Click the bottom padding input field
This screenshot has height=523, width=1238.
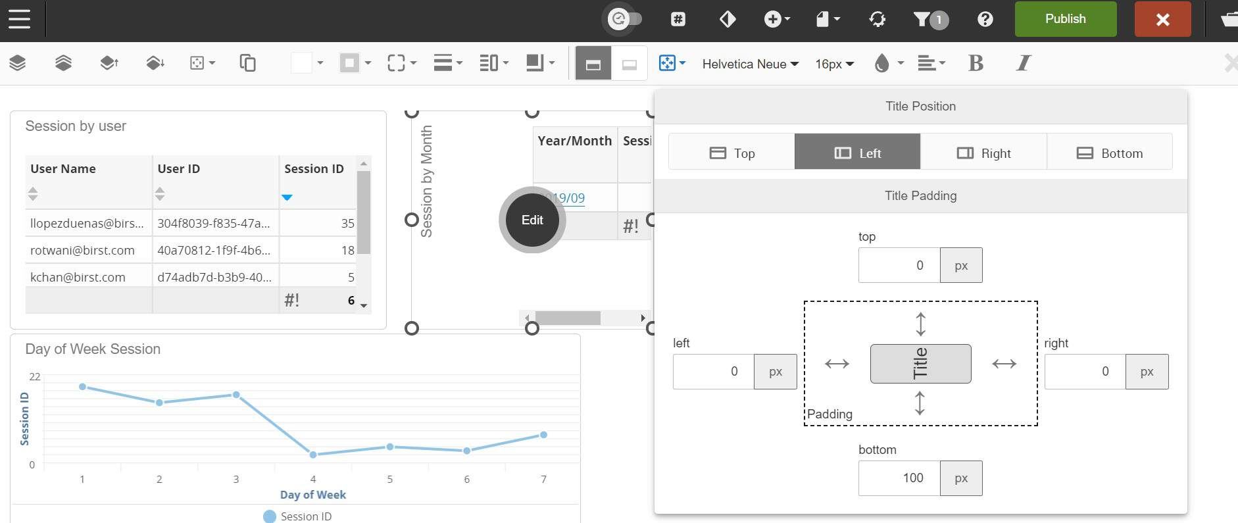[899, 478]
